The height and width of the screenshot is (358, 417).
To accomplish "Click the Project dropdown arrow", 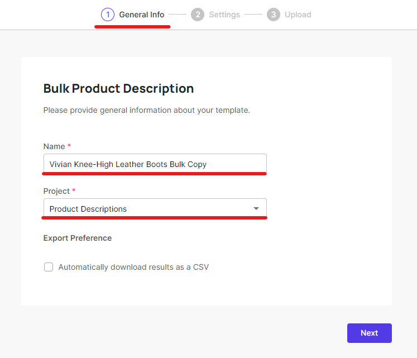I will click(x=256, y=209).
